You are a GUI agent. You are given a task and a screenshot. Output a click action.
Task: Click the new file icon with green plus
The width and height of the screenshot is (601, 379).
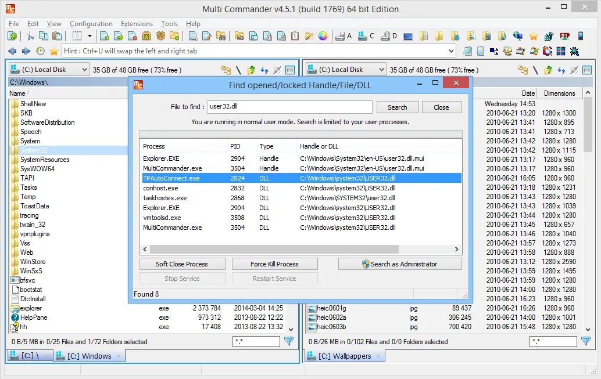104,37
